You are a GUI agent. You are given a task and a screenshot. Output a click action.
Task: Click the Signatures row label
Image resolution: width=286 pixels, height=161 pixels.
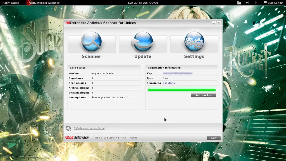click(76, 78)
